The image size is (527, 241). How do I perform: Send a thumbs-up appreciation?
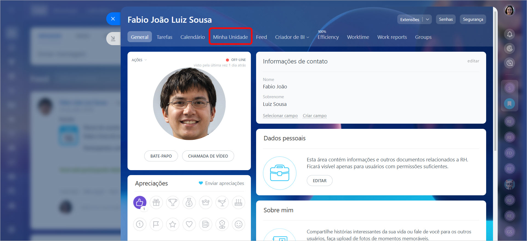(x=140, y=202)
